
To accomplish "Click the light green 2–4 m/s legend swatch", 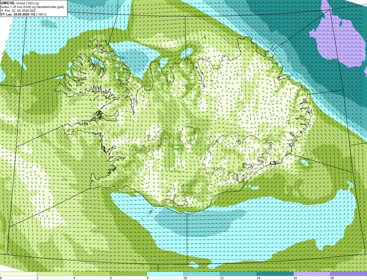I will click(55, 274).
